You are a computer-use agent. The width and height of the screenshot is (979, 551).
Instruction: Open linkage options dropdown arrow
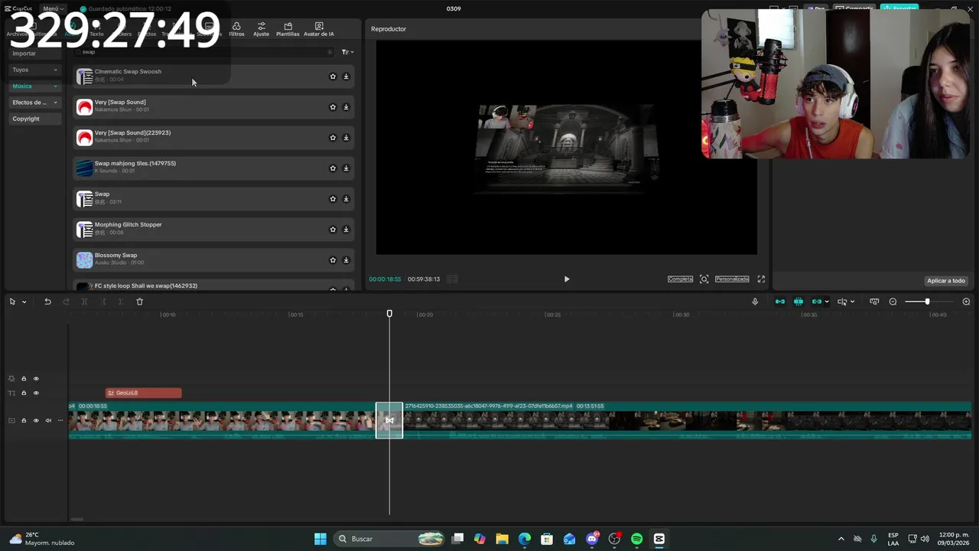tap(827, 302)
